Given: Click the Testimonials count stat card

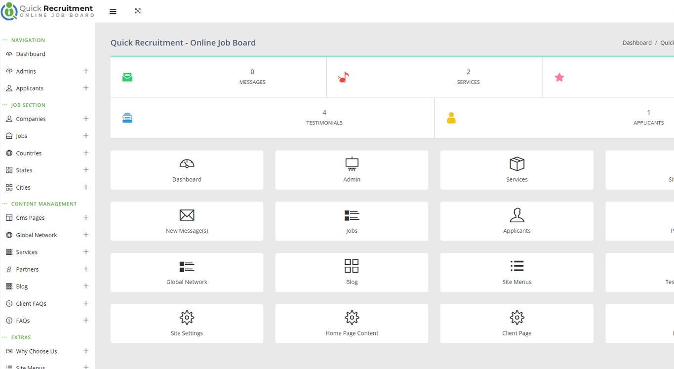Looking at the screenshot, I should pyautogui.click(x=324, y=118).
